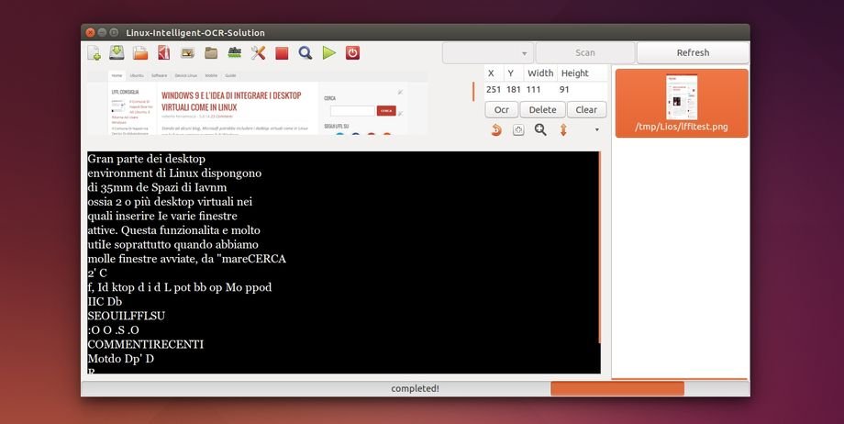Click the zoom magnifier below Delete

point(540,130)
